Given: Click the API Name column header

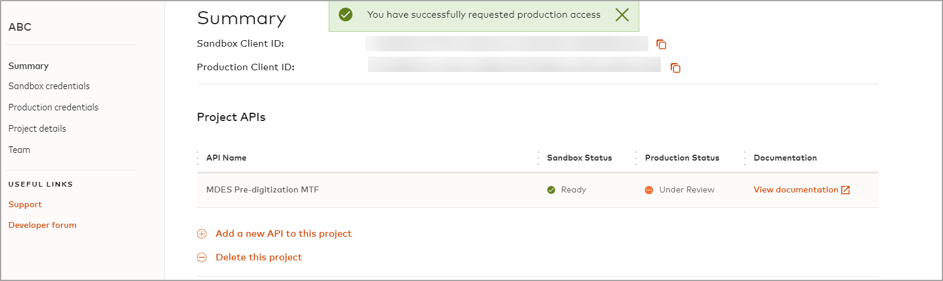Looking at the screenshot, I should 226,158.
